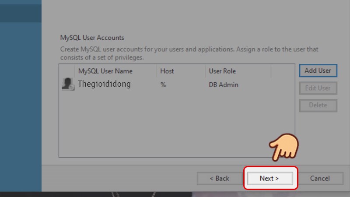Click the Delete user button
The height and width of the screenshot is (197, 350).
tap(318, 105)
